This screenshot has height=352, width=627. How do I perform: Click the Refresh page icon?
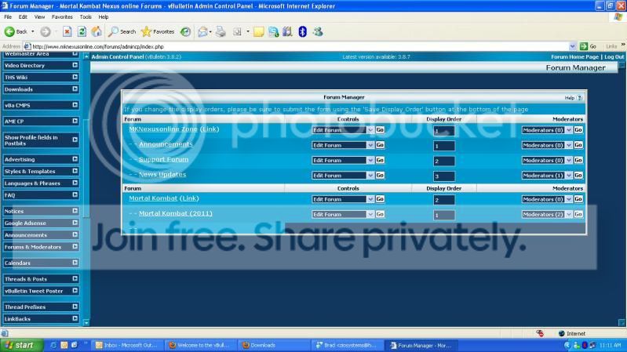pos(82,31)
